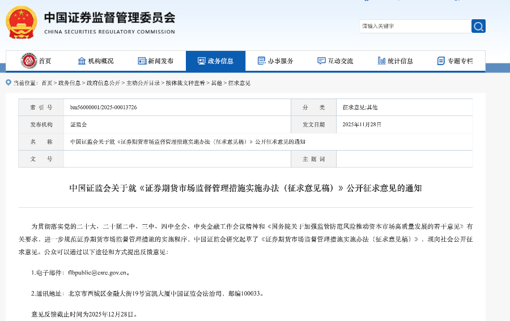Click the building icon for 机构概况
Viewport: 510px width, 321px height.
pyautogui.click(x=82, y=61)
